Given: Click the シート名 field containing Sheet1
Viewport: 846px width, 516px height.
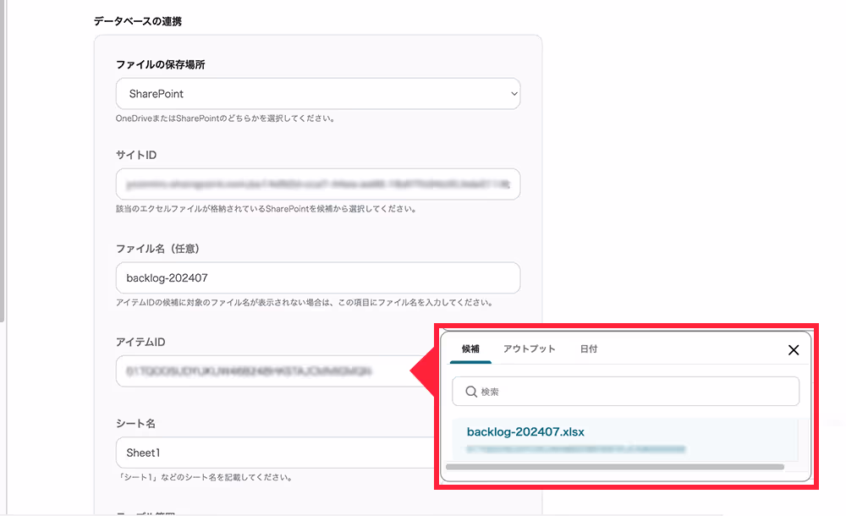Looking at the screenshot, I should tap(275, 453).
